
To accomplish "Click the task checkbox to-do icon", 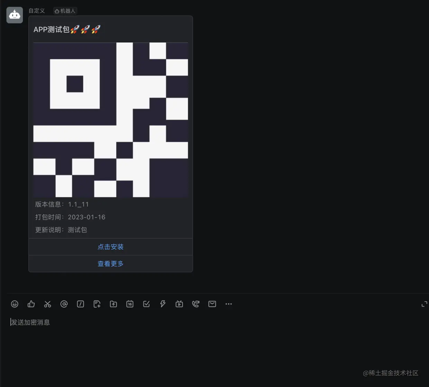I will pos(146,304).
